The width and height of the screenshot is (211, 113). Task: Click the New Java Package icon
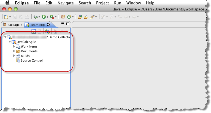point(63,17)
